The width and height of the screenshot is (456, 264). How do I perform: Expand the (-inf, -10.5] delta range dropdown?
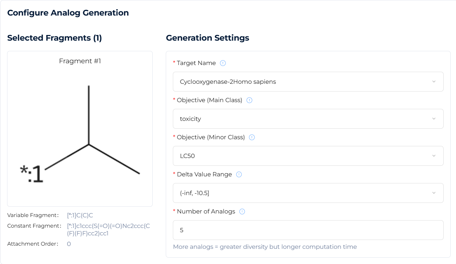308,193
